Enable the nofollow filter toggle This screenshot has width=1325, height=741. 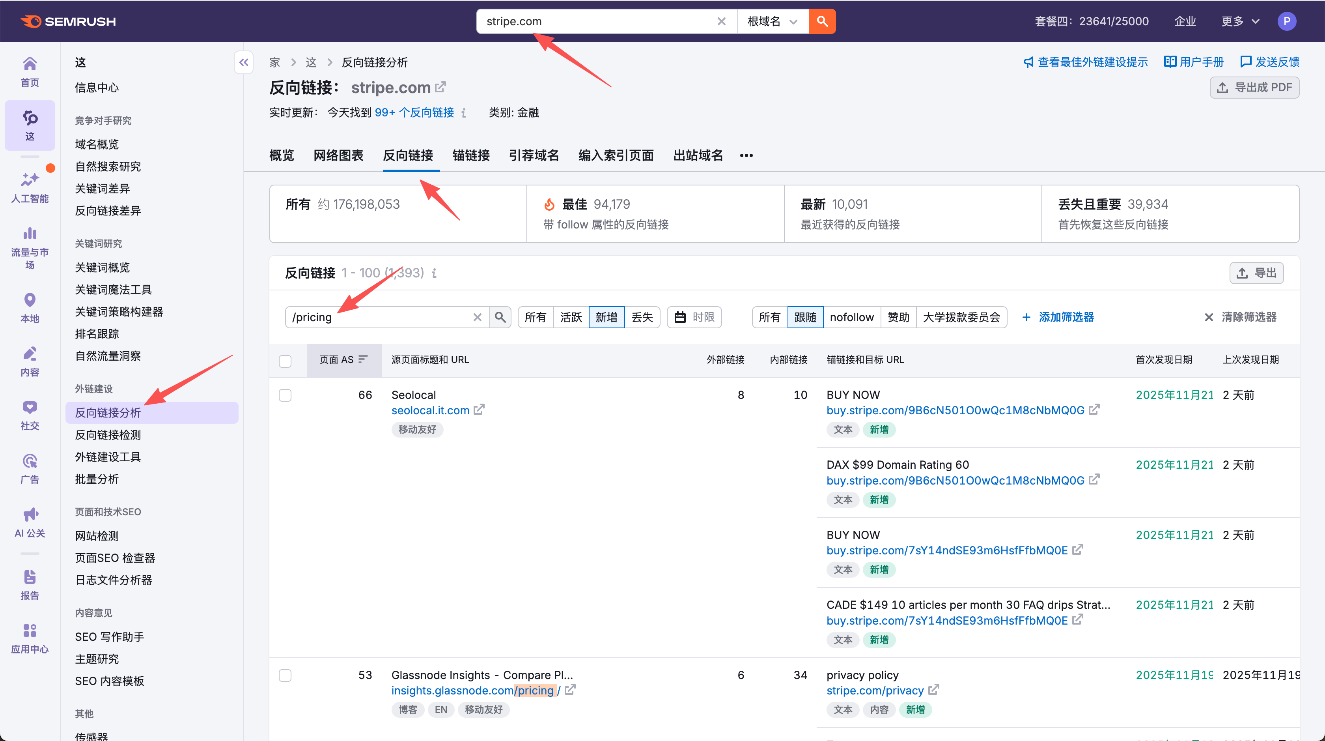click(852, 317)
